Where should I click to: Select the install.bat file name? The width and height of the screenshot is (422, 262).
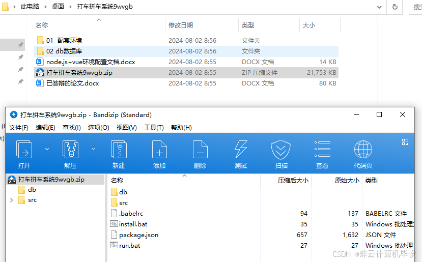click(x=133, y=224)
